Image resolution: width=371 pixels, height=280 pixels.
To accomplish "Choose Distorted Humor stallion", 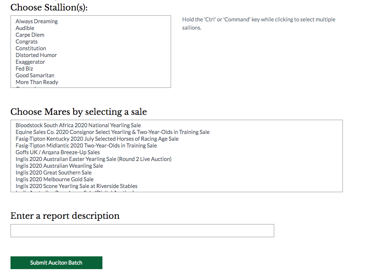I will (36, 55).
